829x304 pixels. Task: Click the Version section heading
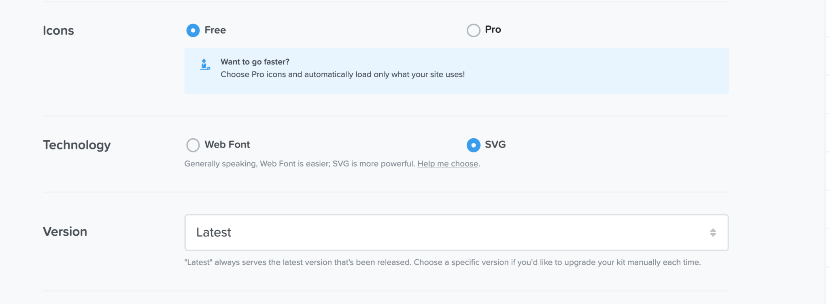pyautogui.click(x=65, y=232)
